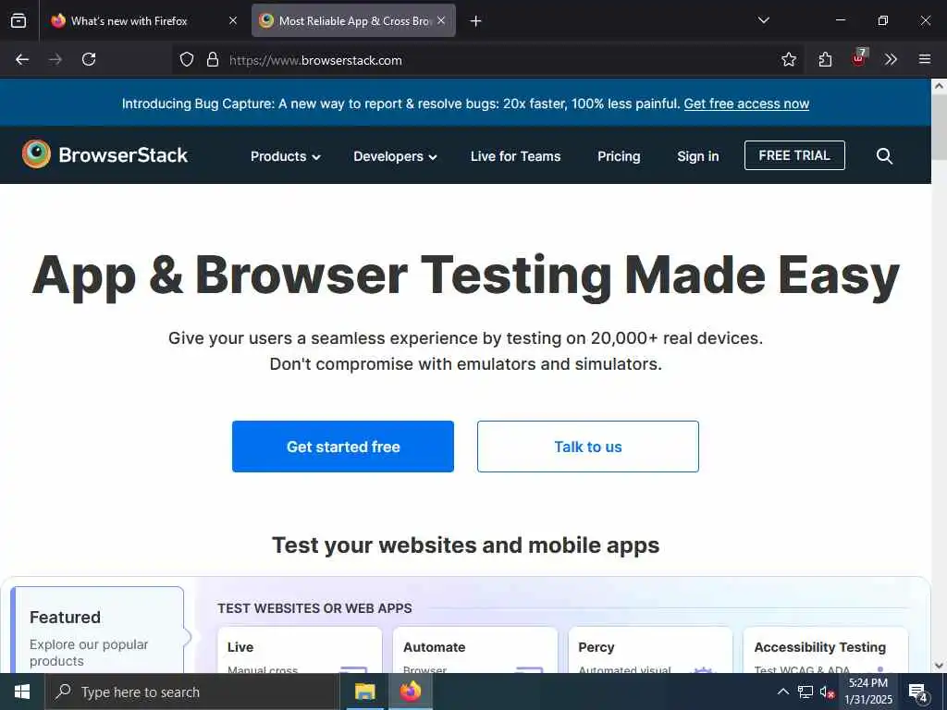
Task: Open Live for Teams nav item
Action: point(515,156)
